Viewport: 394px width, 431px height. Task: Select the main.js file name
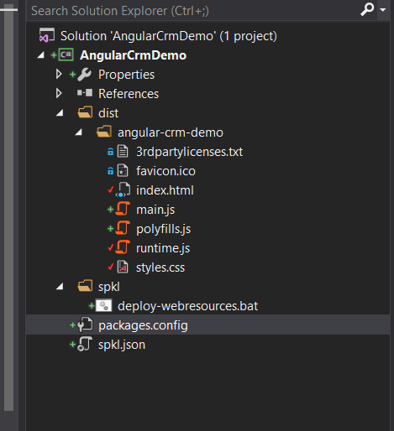coord(155,210)
